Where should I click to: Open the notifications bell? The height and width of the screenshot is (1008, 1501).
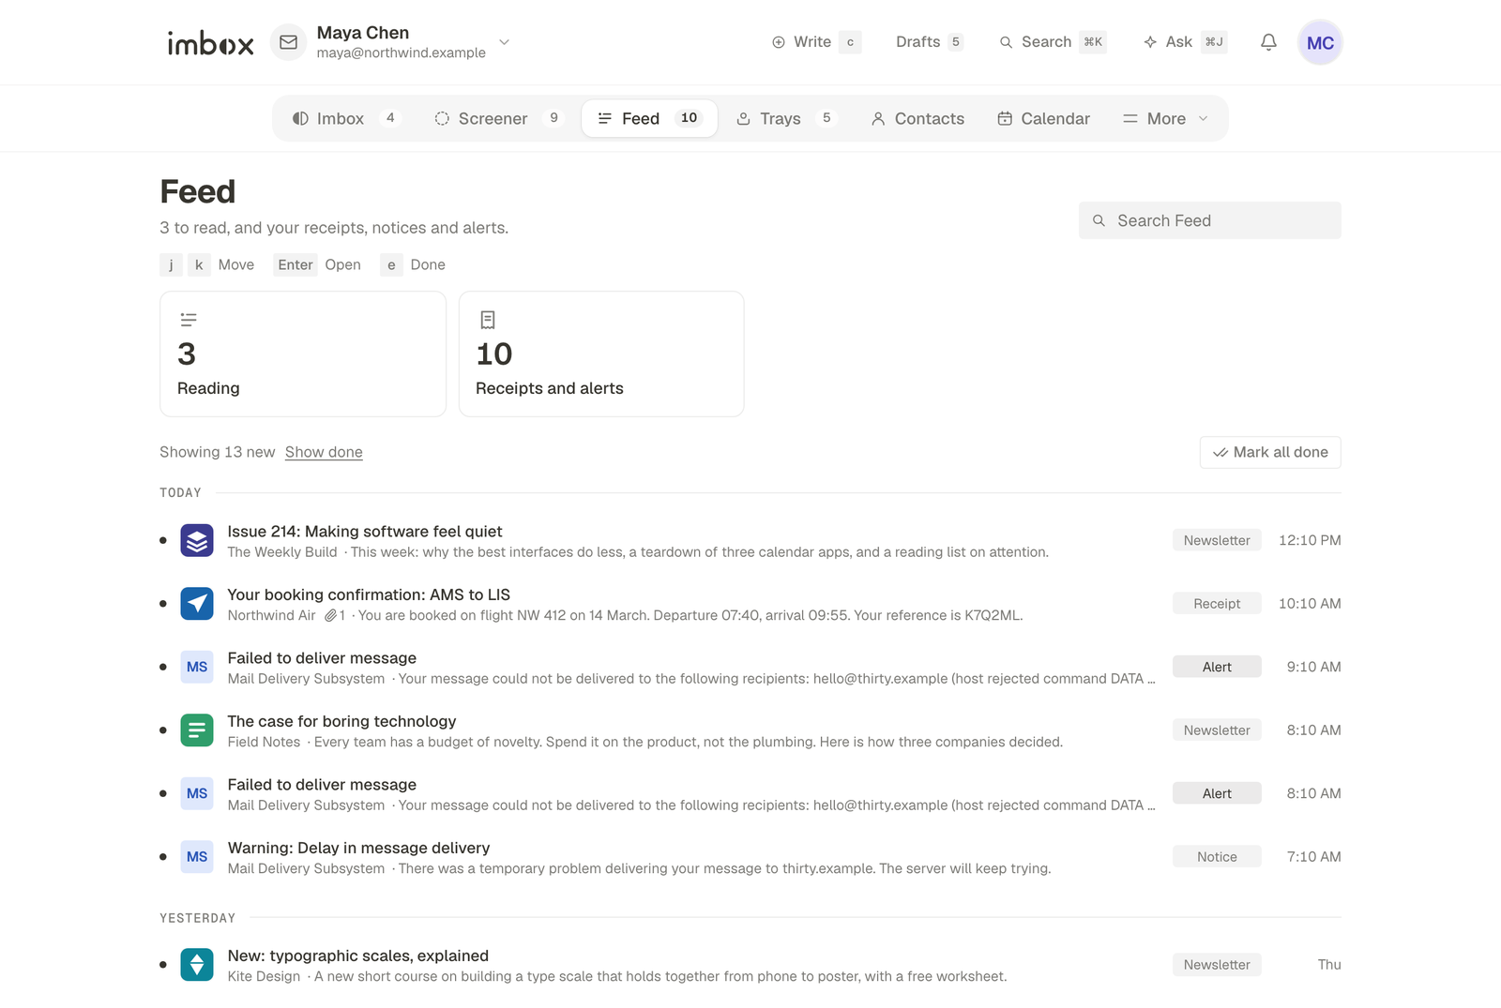click(x=1268, y=42)
